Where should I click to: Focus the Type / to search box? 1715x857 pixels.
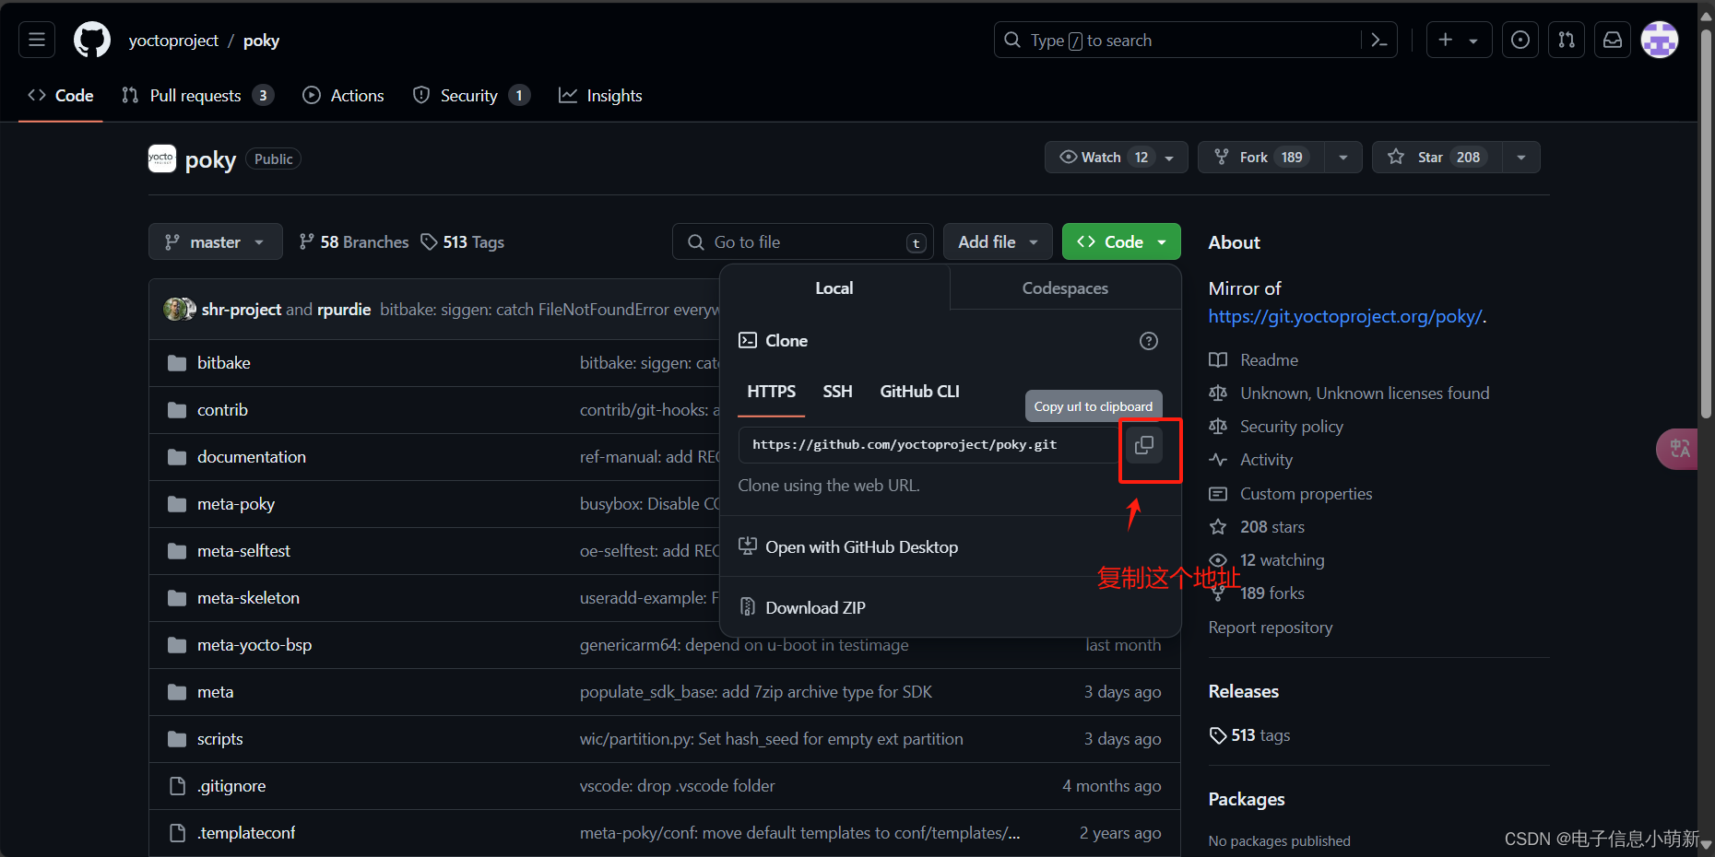click(1195, 40)
